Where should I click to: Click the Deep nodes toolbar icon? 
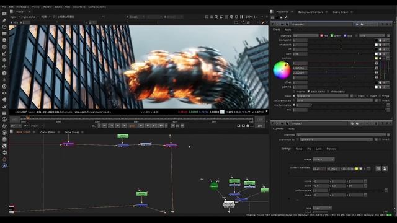coord(4,86)
